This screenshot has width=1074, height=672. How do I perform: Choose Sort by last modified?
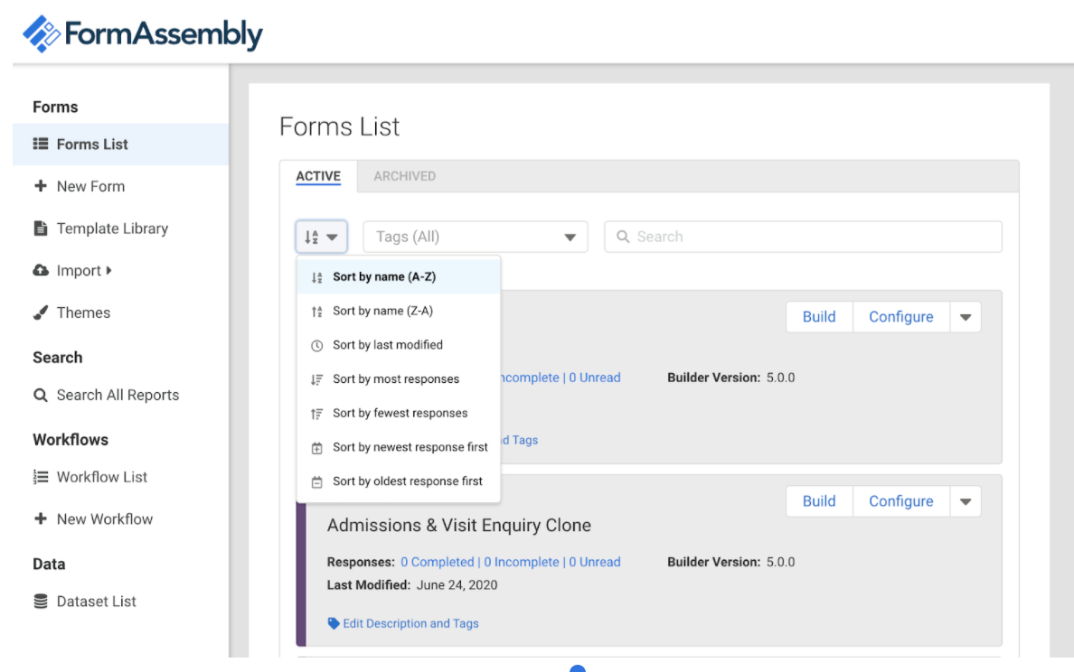point(399,345)
